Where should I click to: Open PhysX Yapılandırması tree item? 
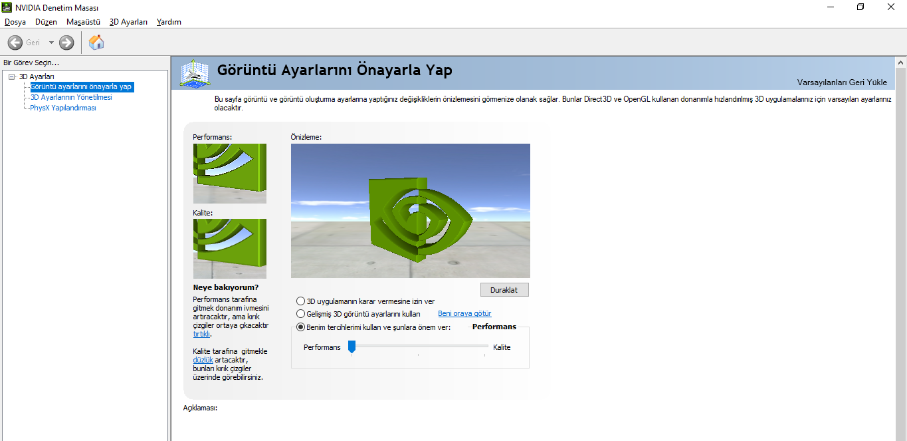pyautogui.click(x=63, y=108)
